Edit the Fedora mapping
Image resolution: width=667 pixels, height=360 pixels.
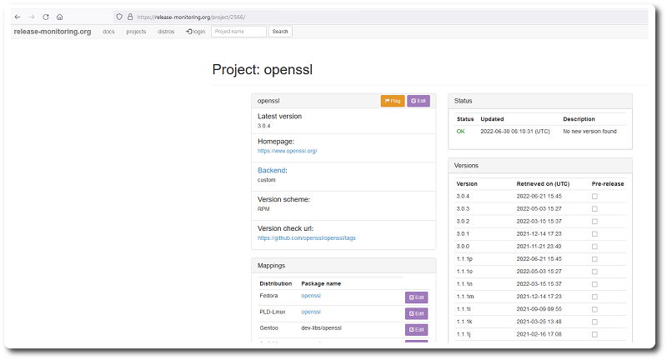coord(416,297)
